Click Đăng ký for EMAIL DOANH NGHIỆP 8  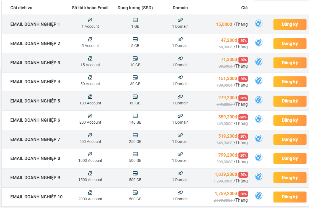(x=290, y=158)
